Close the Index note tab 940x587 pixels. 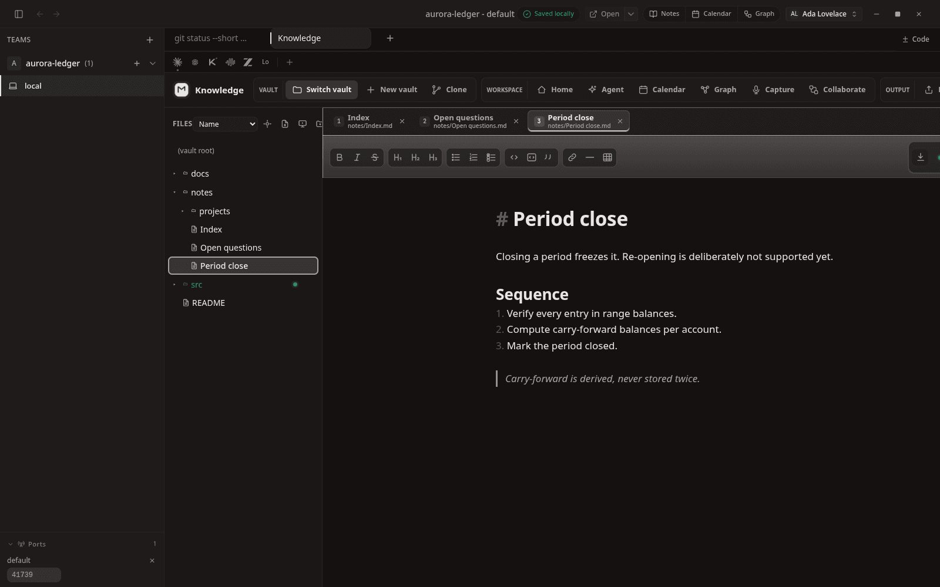(x=402, y=122)
